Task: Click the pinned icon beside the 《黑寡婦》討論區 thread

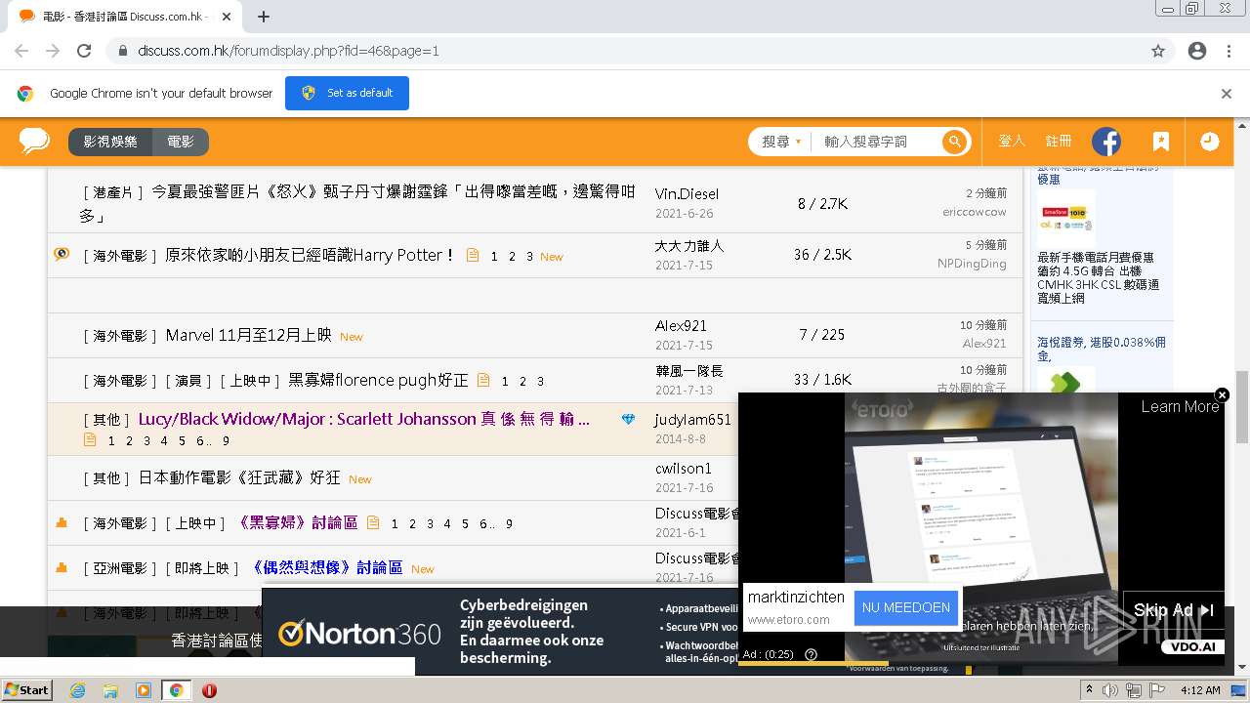Action: (62, 522)
